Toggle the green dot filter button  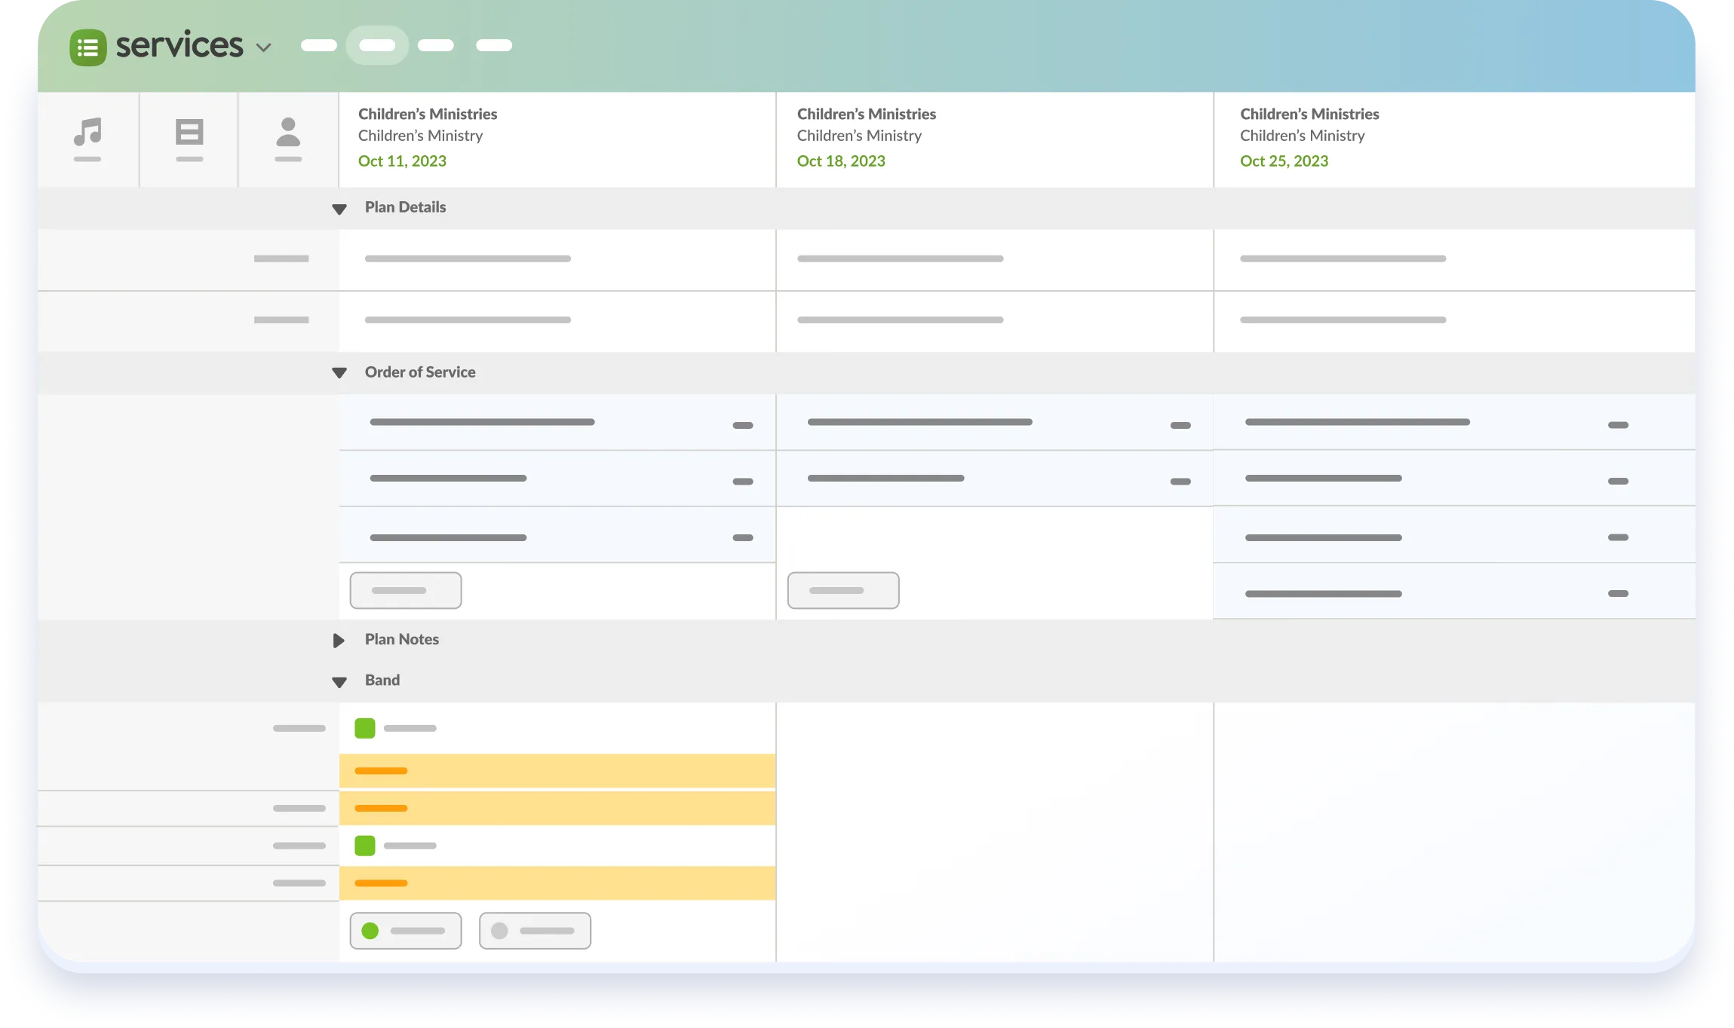point(406,931)
